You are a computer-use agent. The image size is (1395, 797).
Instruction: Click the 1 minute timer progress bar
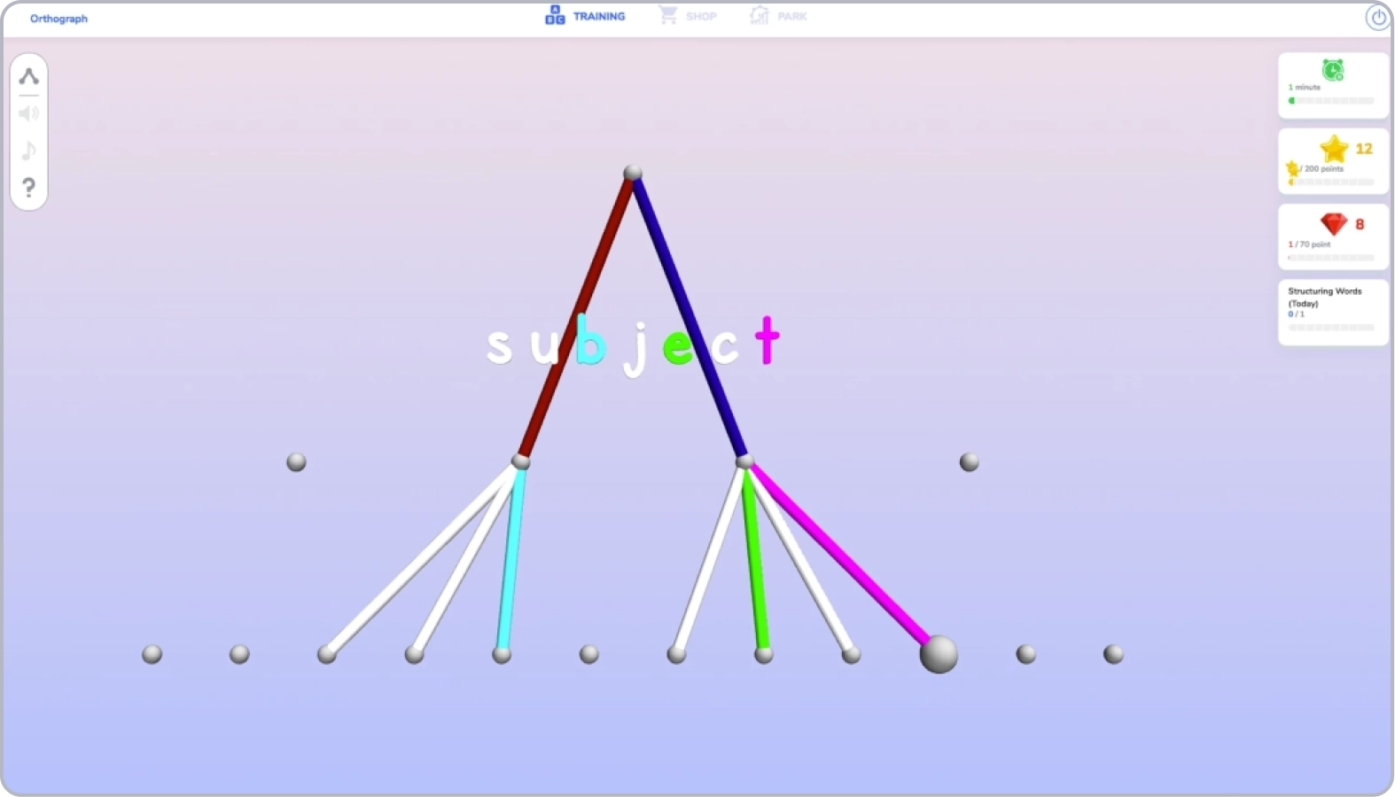(1332, 101)
